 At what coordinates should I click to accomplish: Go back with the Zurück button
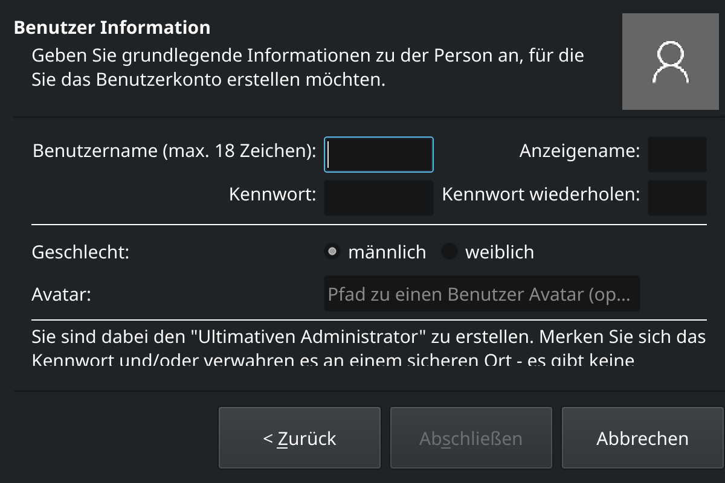(300, 438)
